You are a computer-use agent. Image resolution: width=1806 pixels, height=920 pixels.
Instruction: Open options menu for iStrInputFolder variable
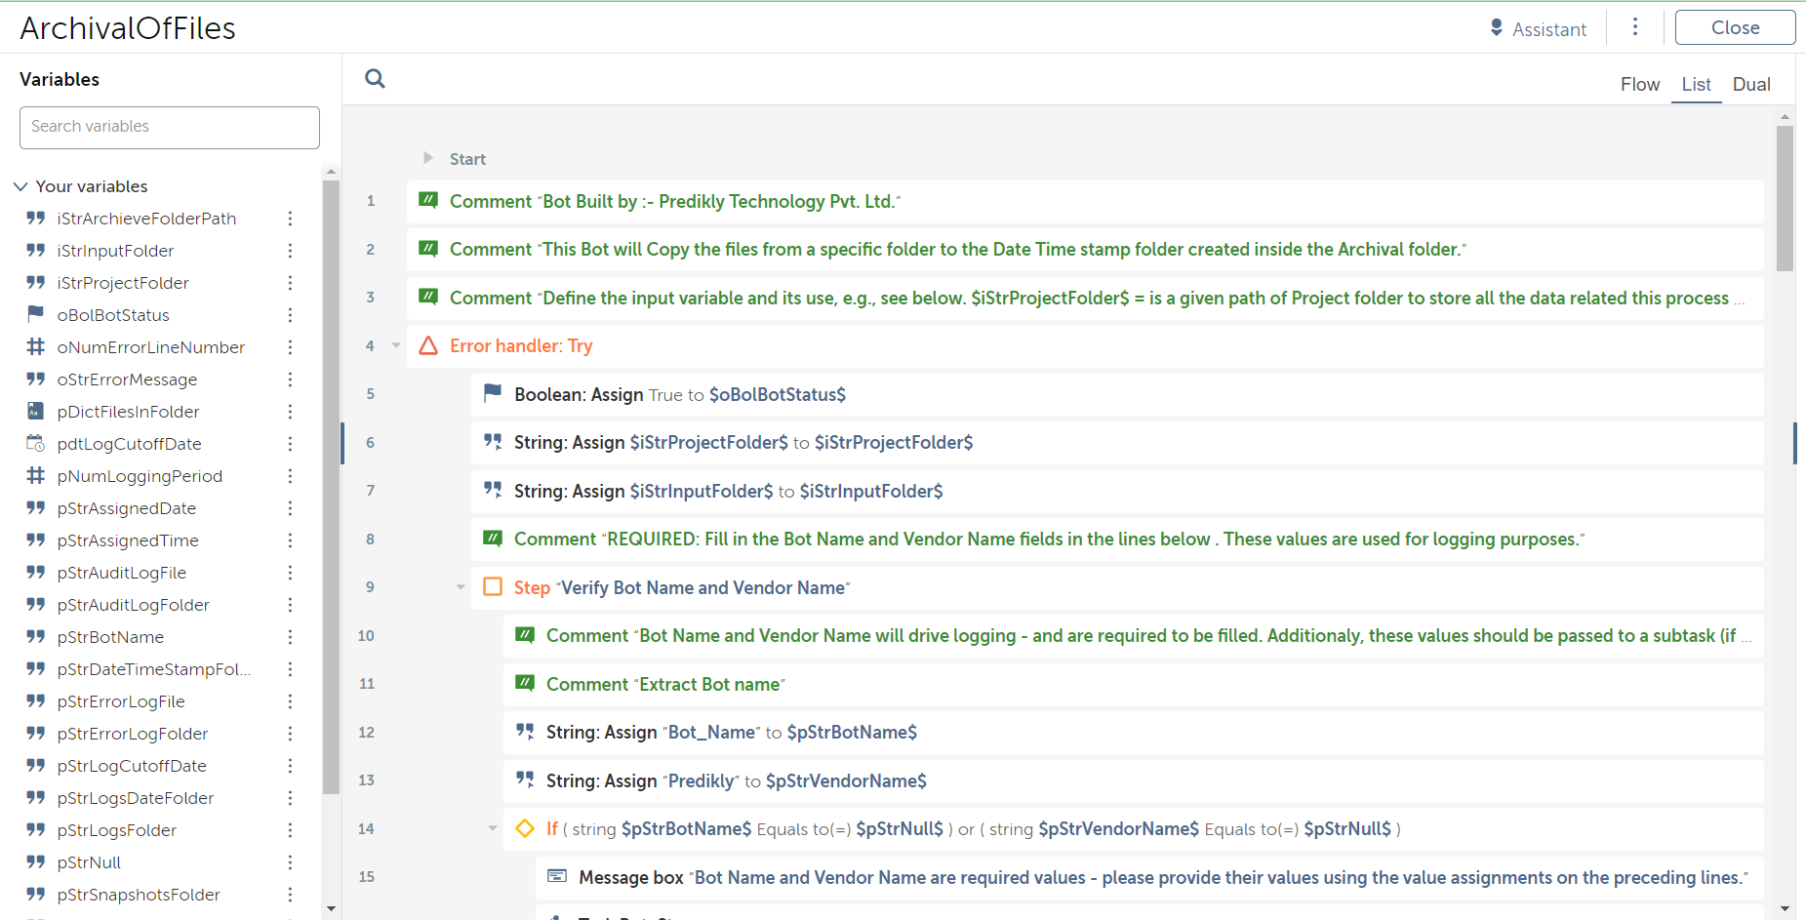click(x=290, y=251)
